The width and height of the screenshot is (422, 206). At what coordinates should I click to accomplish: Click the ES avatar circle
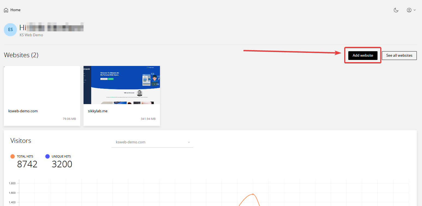coord(10,30)
